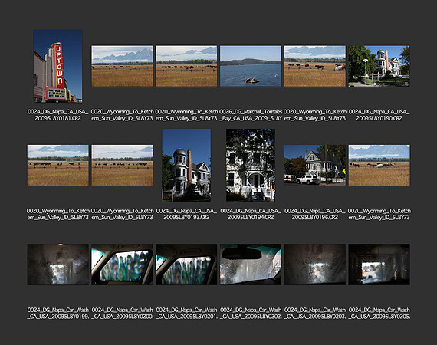Click the Car_Wash filename ending 20095L8Y0205

pos(379,313)
